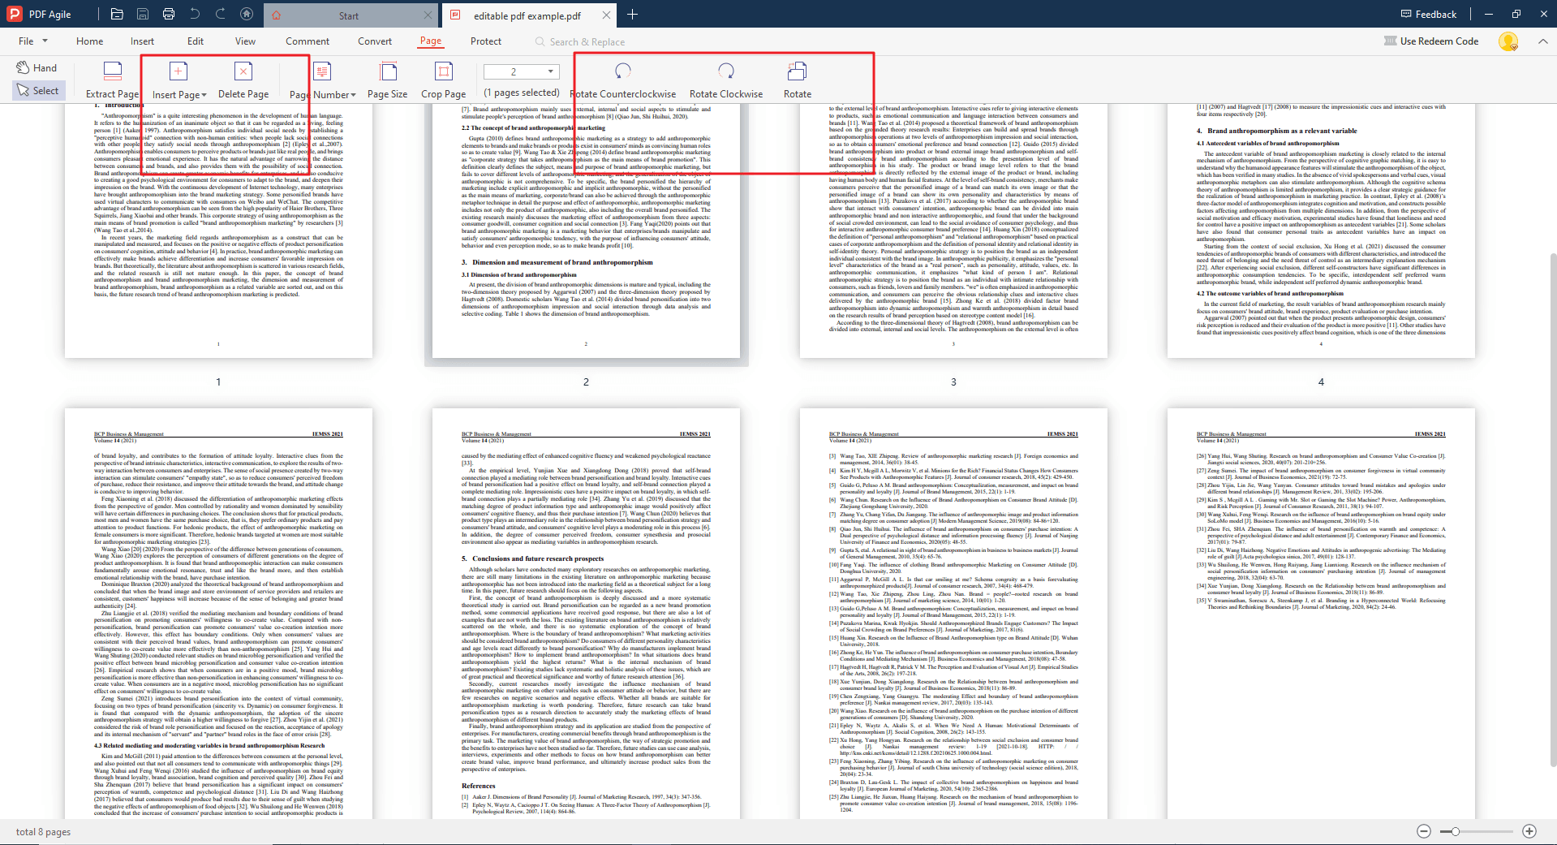1557x845 pixels.
Task: Save document using the floppy disk icon
Action: 143,14
